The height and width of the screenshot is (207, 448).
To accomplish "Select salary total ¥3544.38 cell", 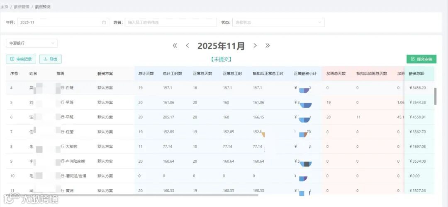I will click(x=417, y=102).
